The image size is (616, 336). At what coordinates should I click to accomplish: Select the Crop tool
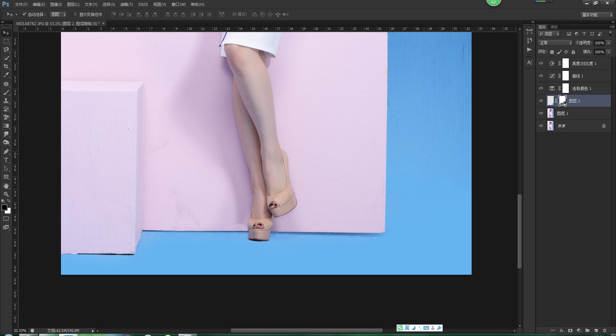tap(6, 66)
